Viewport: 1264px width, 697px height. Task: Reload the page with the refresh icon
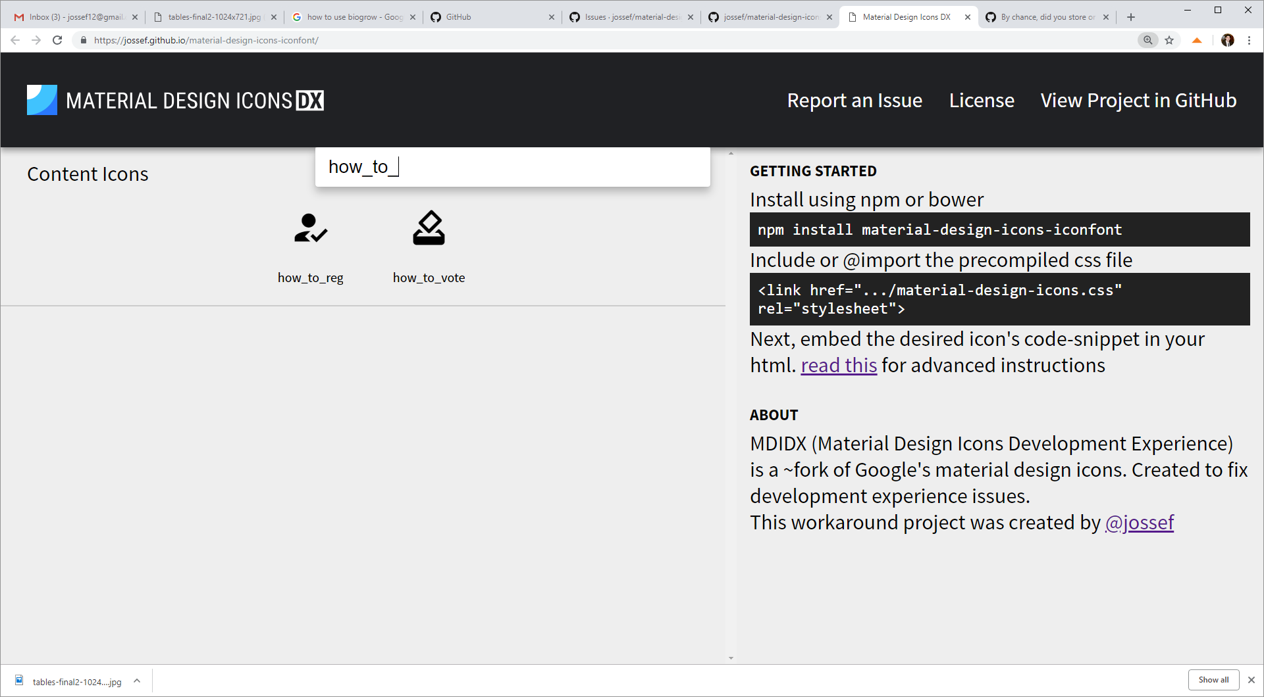coord(58,40)
